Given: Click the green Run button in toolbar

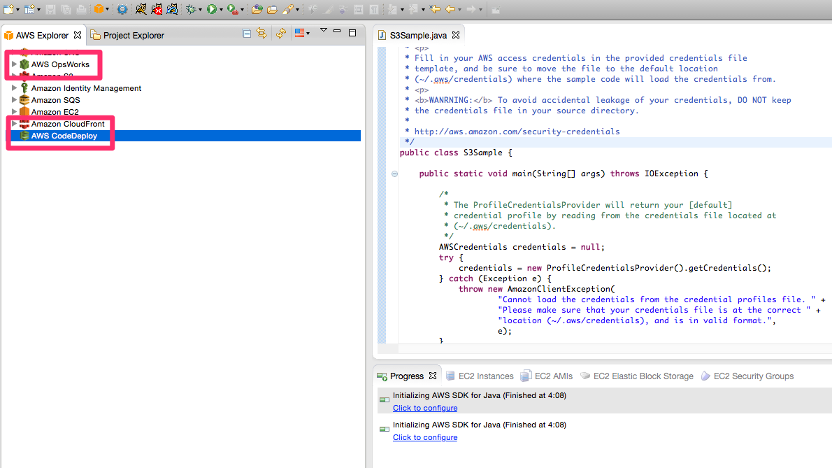Looking at the screenshot, I should point(211,9).
